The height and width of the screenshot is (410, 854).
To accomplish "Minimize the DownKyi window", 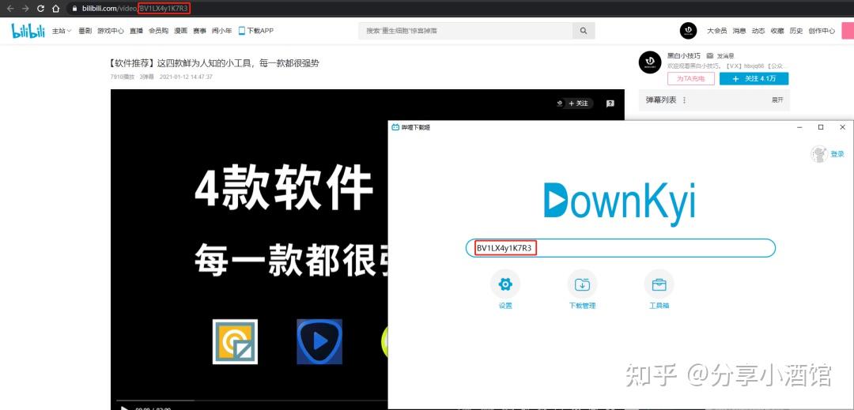I will click(x=799, y=127).
